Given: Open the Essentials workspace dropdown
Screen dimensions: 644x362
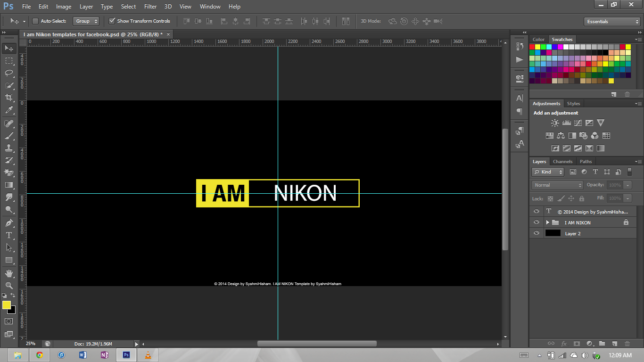Looking at the screenshot, I should point(611,22).
